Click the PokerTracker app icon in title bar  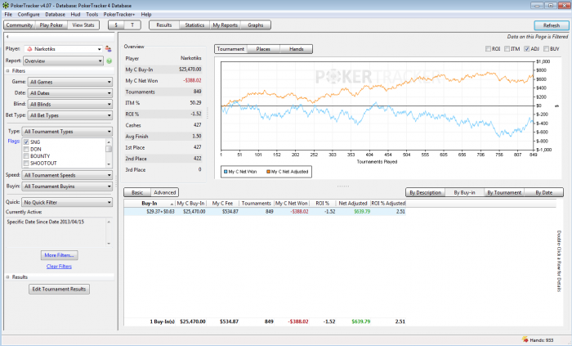click(x=6, y=6)
